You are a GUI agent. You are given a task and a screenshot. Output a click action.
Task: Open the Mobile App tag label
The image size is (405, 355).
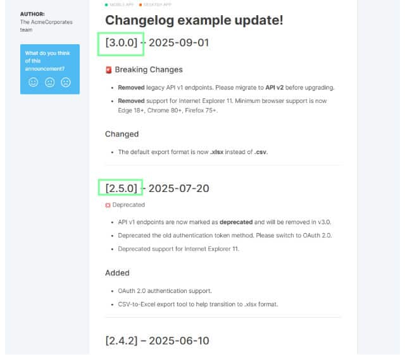tap(121, 4)
